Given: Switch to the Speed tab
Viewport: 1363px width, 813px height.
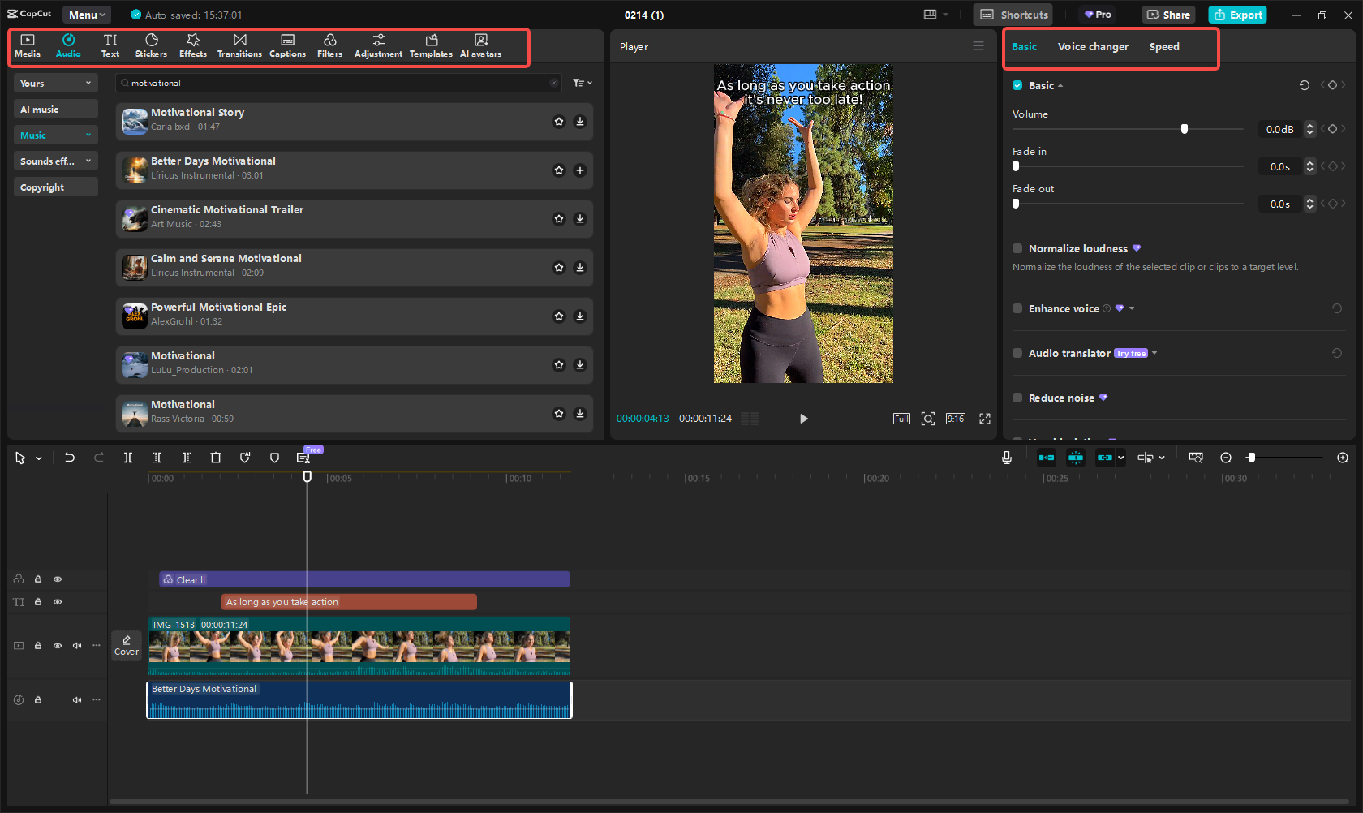Looking at the screenshot, I should pos(1164,47).
